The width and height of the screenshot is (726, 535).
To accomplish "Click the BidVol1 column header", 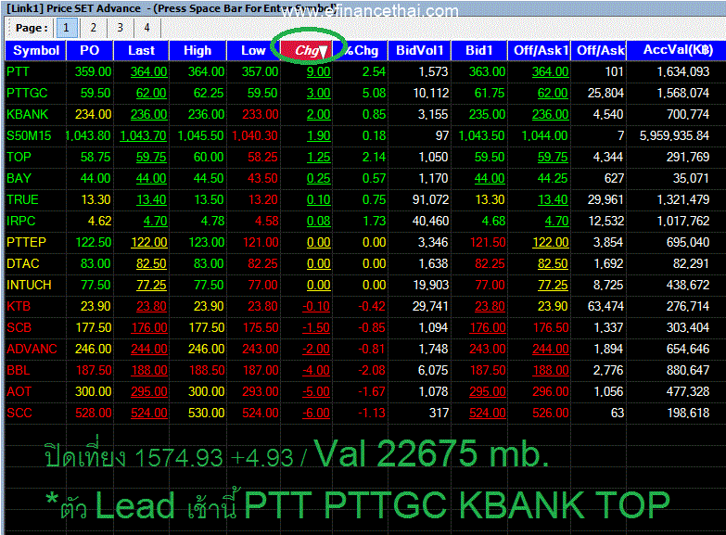I will (419, 50).
